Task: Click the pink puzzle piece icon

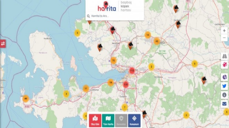Action: pos(224,64)
